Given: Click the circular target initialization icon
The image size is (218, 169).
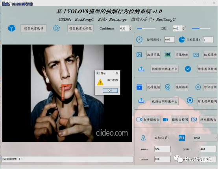Looking at the screenshot, I should click(56, 28).
